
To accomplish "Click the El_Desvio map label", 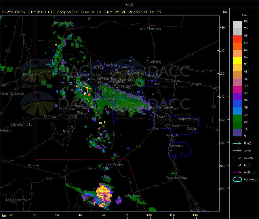I will tap(67, 109).
